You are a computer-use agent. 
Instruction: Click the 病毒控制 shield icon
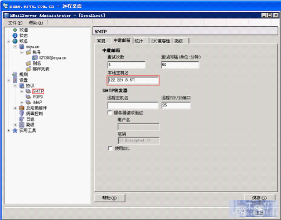pyautogui.click(x=22, y=114)
